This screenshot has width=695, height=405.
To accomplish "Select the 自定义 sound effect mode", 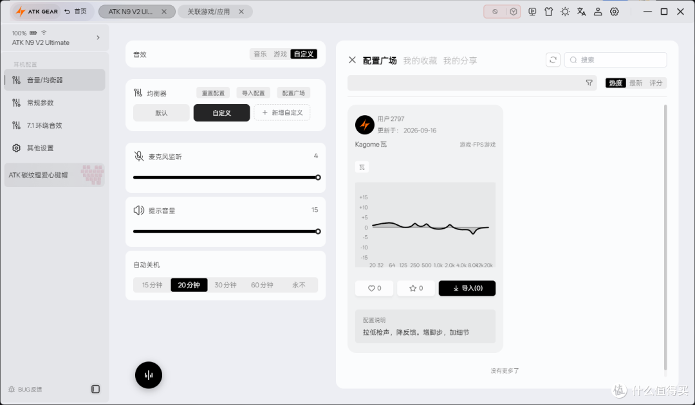I will click(x=304, y=54).
